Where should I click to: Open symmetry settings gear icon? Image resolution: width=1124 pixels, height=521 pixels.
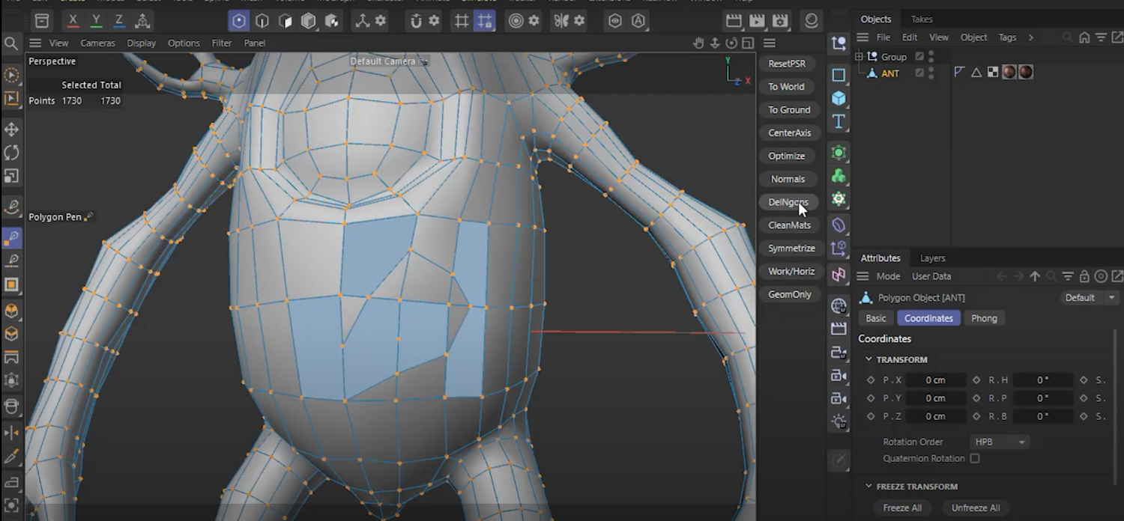tap(579, 21)
